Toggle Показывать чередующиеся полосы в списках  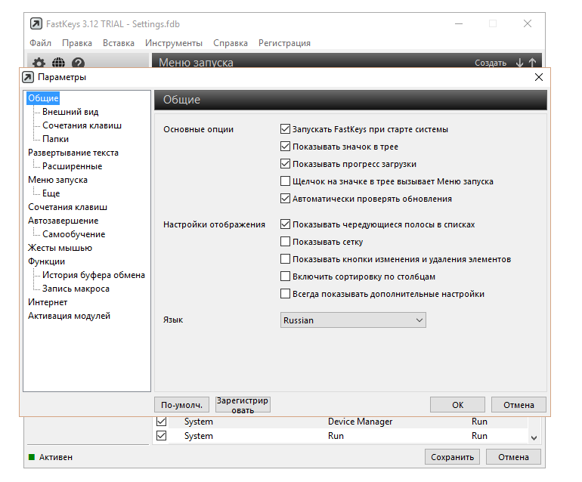click(285, 224)
